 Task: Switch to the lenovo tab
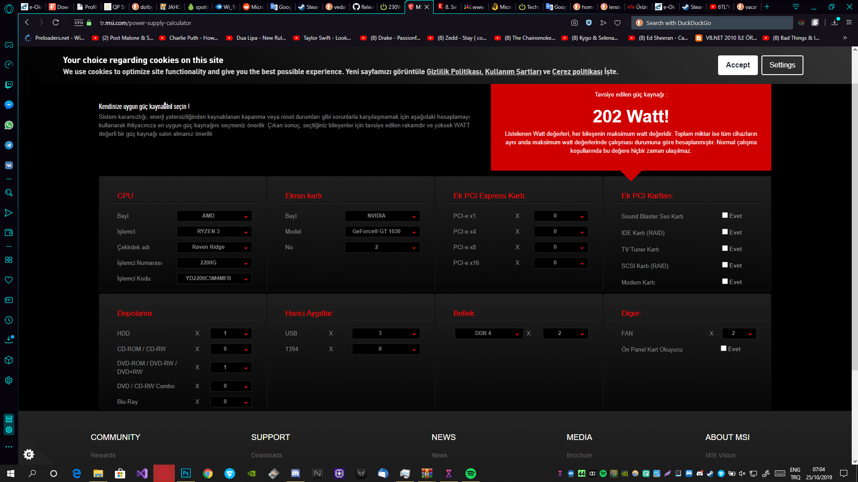pos(610,7)
